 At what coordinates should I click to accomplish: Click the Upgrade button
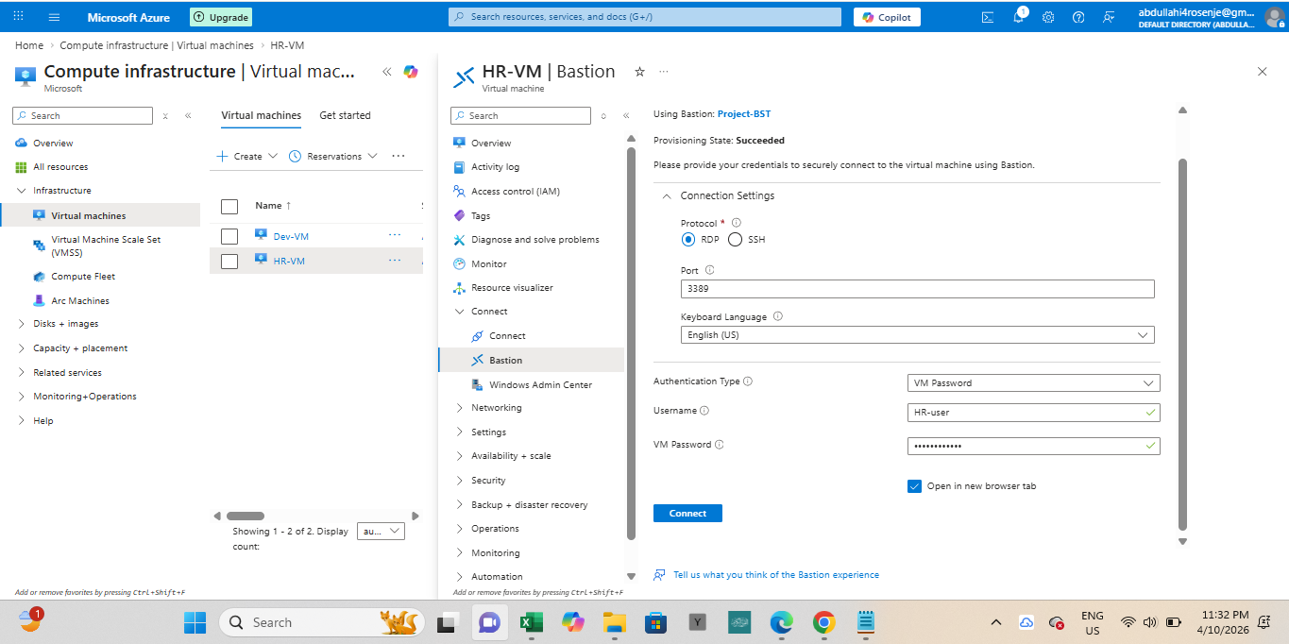[x=220, y=17]
